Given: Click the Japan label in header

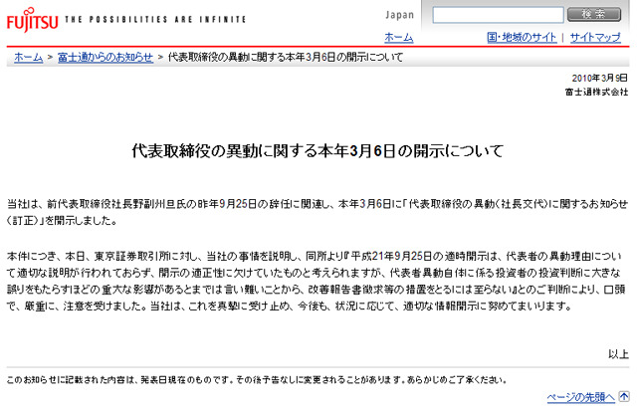Looking at the screenshot, I should [400, 15].
